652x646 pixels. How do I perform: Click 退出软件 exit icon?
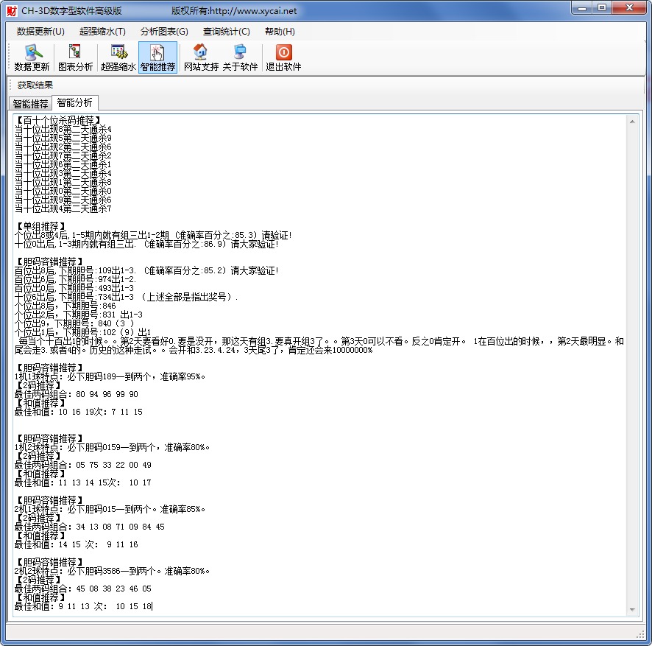(x=283, y=57)
